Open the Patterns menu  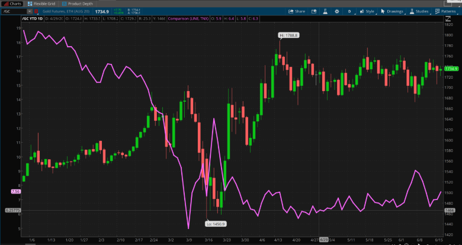point(445,11)
